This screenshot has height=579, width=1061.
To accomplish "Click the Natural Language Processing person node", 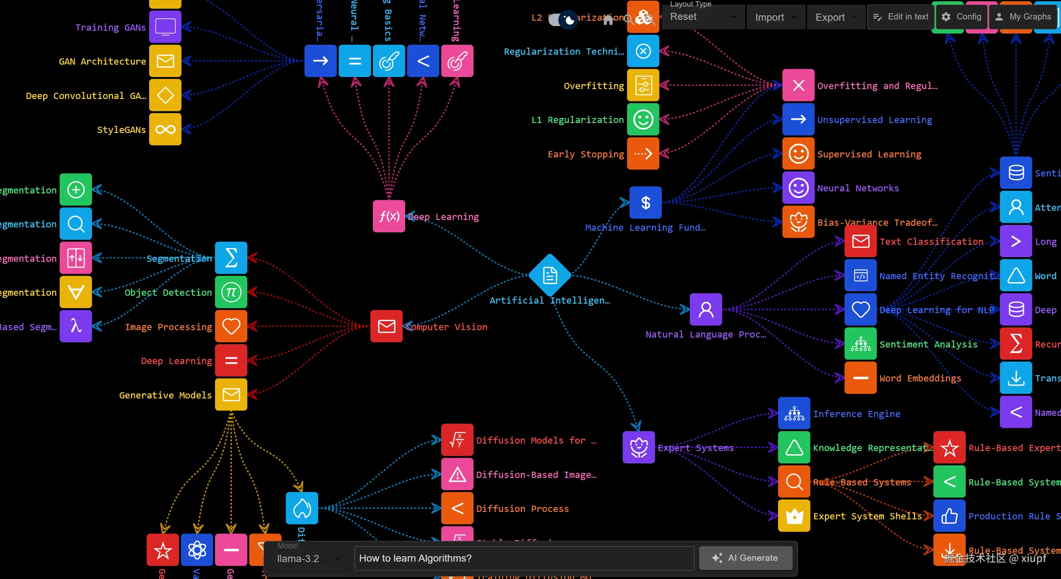I will [x=706, y=309].
